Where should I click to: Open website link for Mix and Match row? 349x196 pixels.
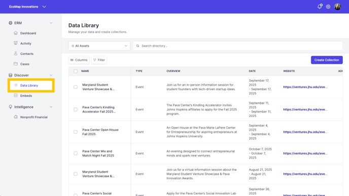click(305, 153)
